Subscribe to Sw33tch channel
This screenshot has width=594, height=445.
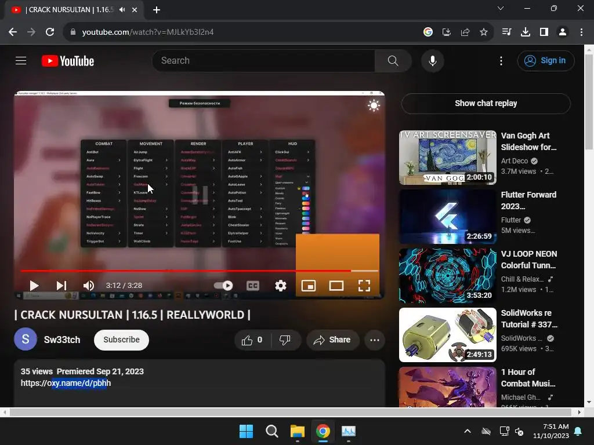tap(121, 340)
